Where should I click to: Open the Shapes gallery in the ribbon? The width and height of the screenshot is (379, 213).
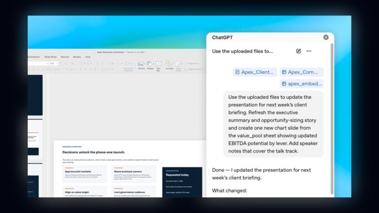tap(150, 65)
